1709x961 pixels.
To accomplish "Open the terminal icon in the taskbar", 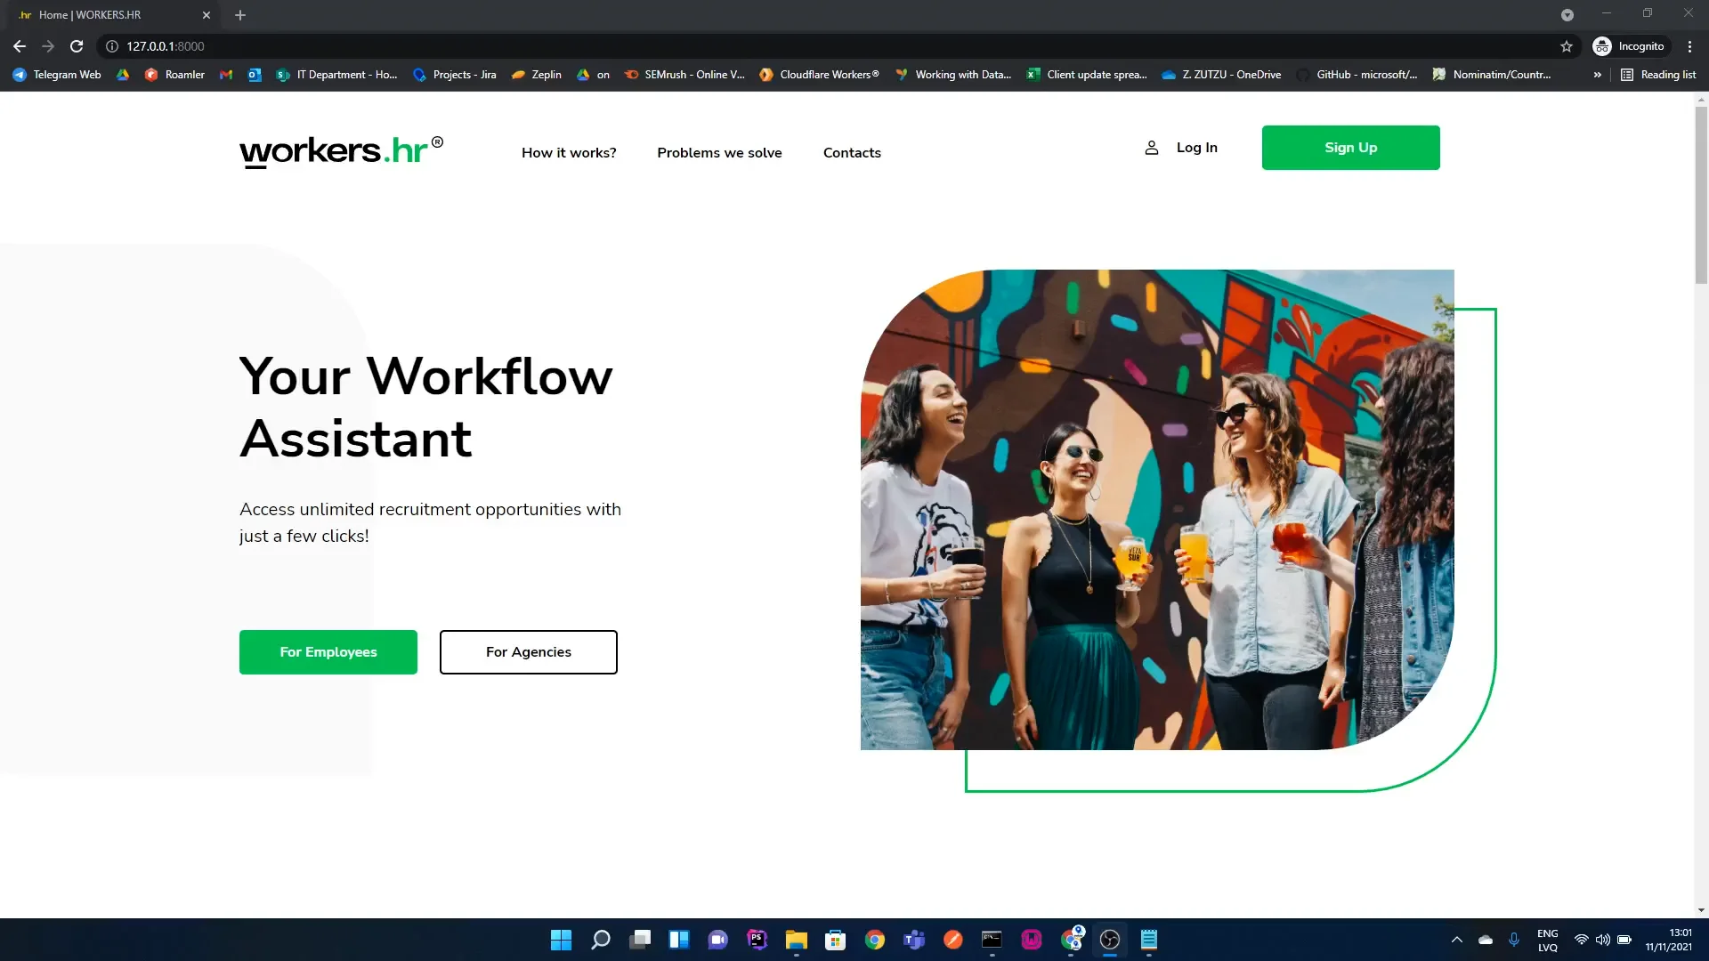I will (992, 940).
